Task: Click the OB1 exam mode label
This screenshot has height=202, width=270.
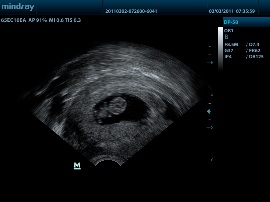Action: 229,31
